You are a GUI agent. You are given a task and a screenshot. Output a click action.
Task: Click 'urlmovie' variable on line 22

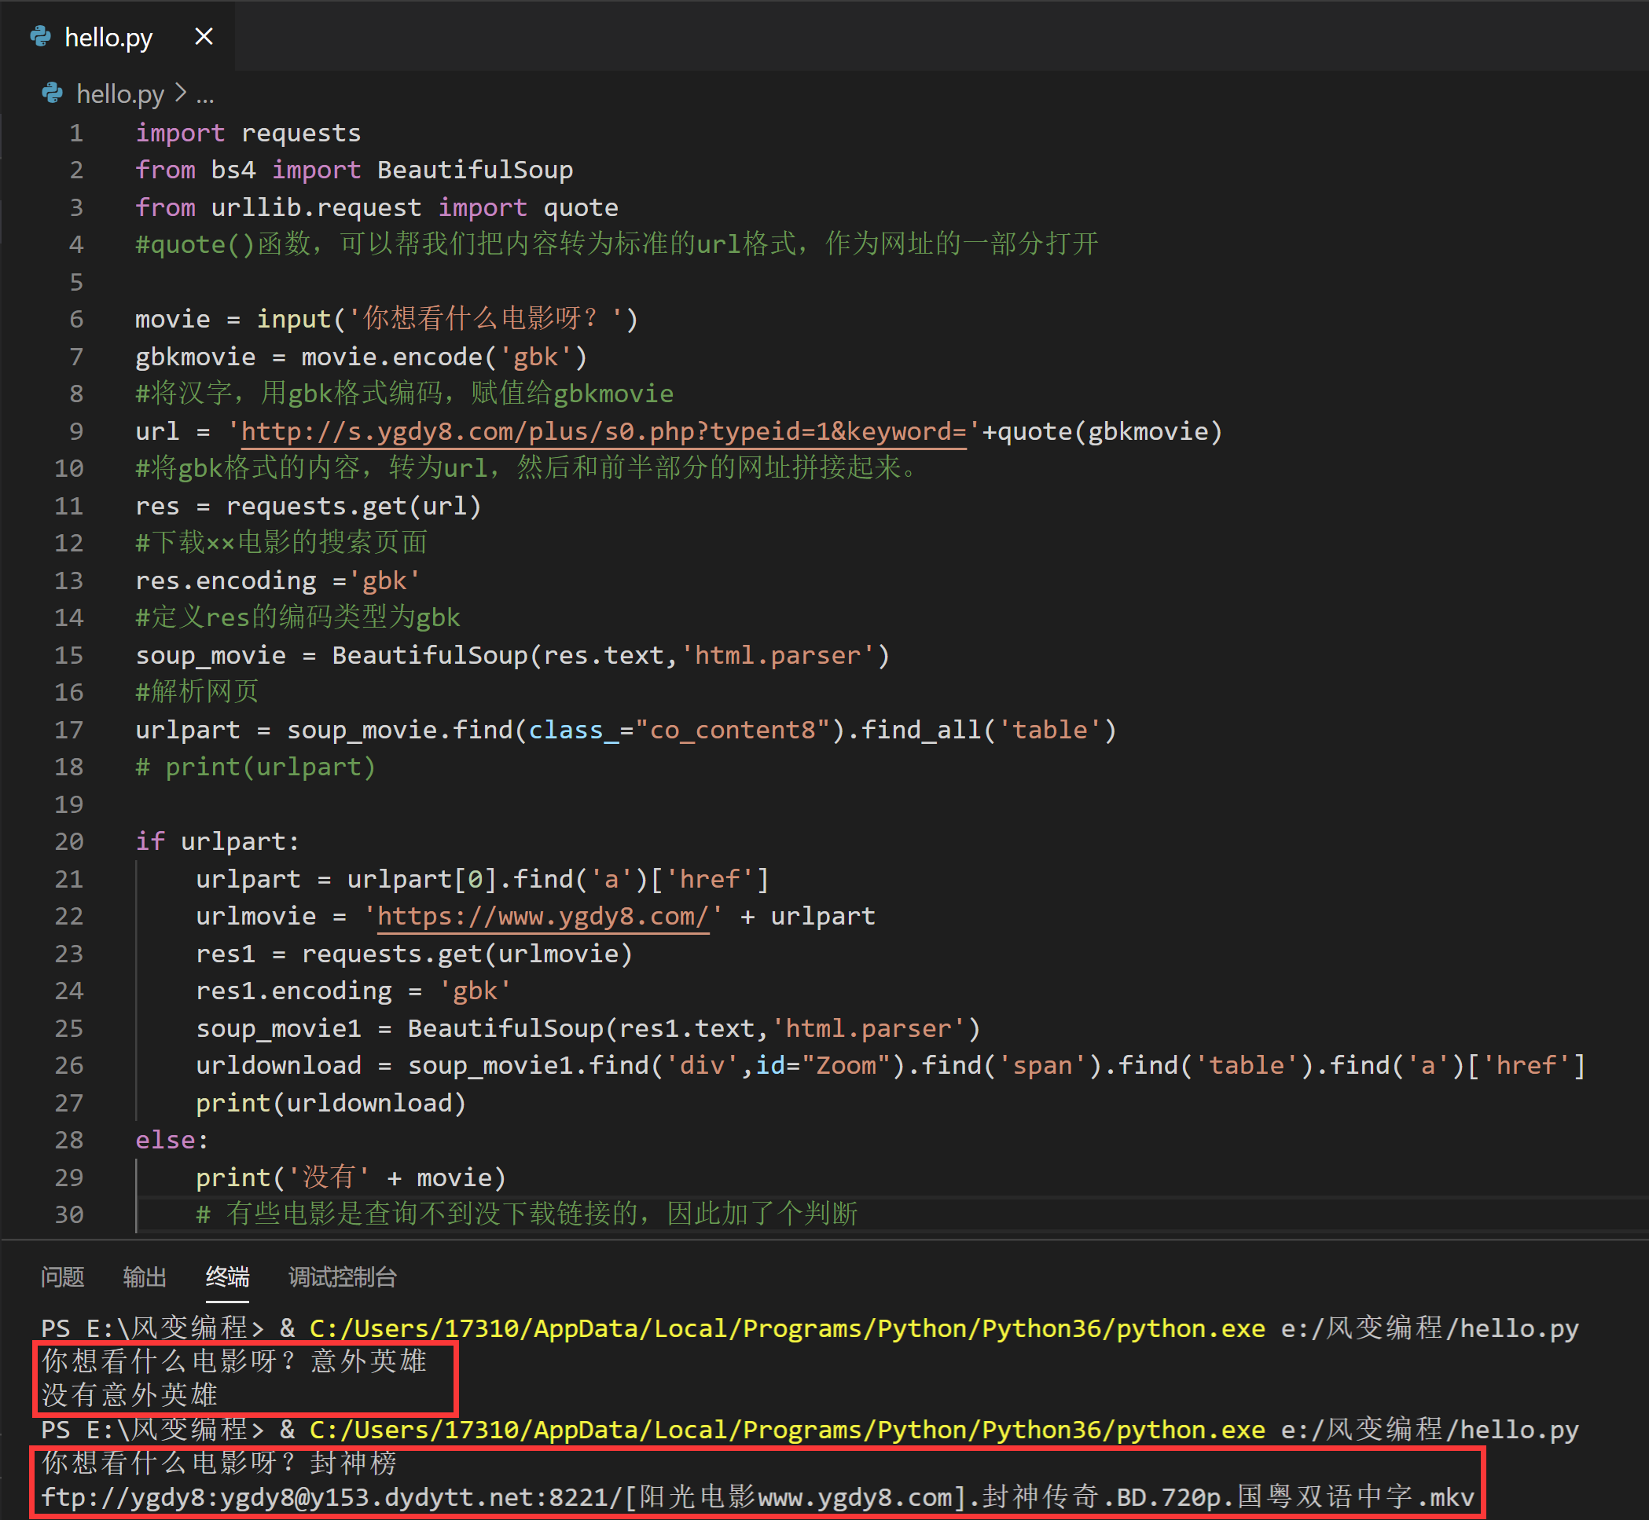[x=256, y=916]
